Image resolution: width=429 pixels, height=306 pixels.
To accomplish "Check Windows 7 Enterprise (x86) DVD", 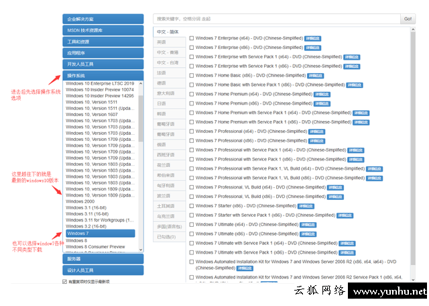I will (192, 48).
